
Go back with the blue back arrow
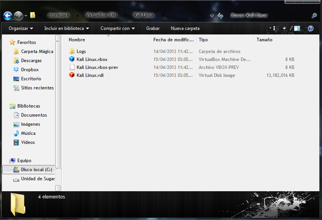(8, 16)
